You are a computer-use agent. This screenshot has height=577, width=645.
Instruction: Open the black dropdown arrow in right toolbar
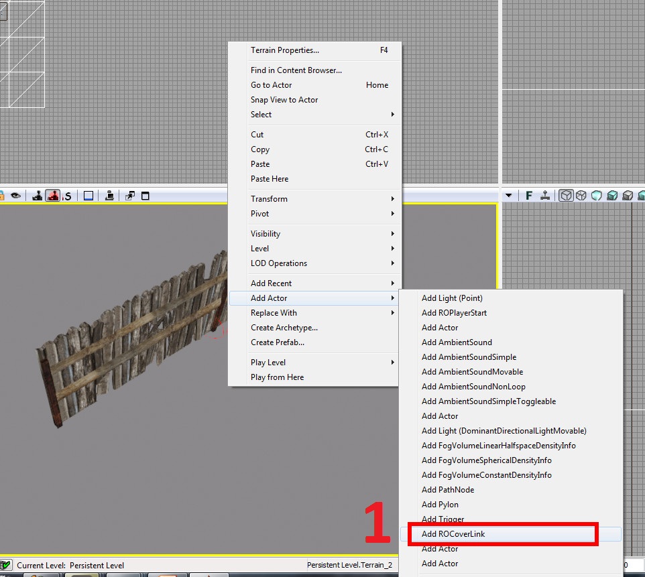[x=509, y=196]
